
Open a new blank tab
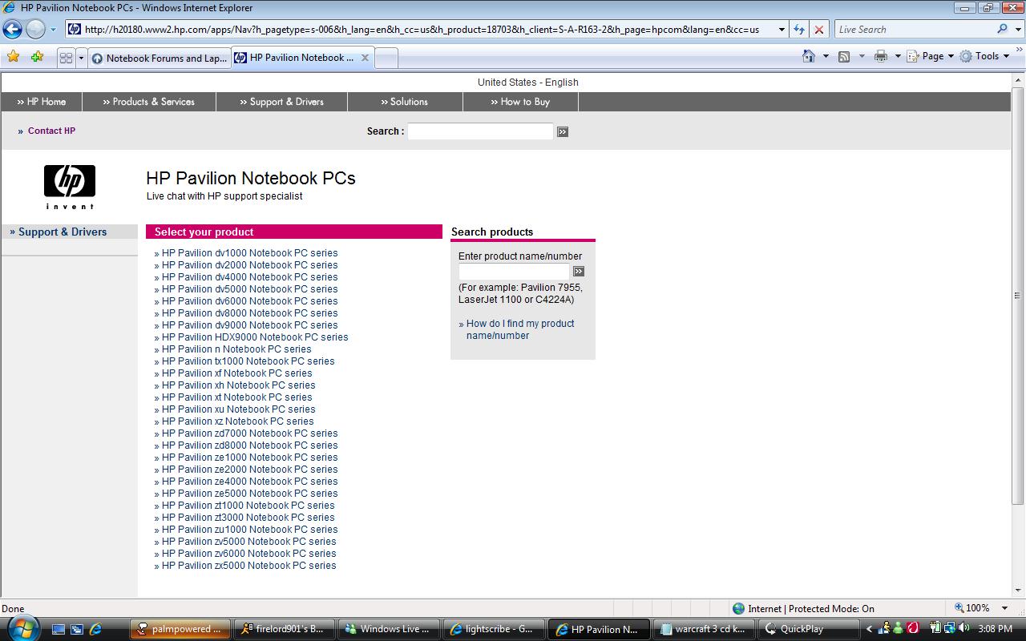tap(386, 58)
